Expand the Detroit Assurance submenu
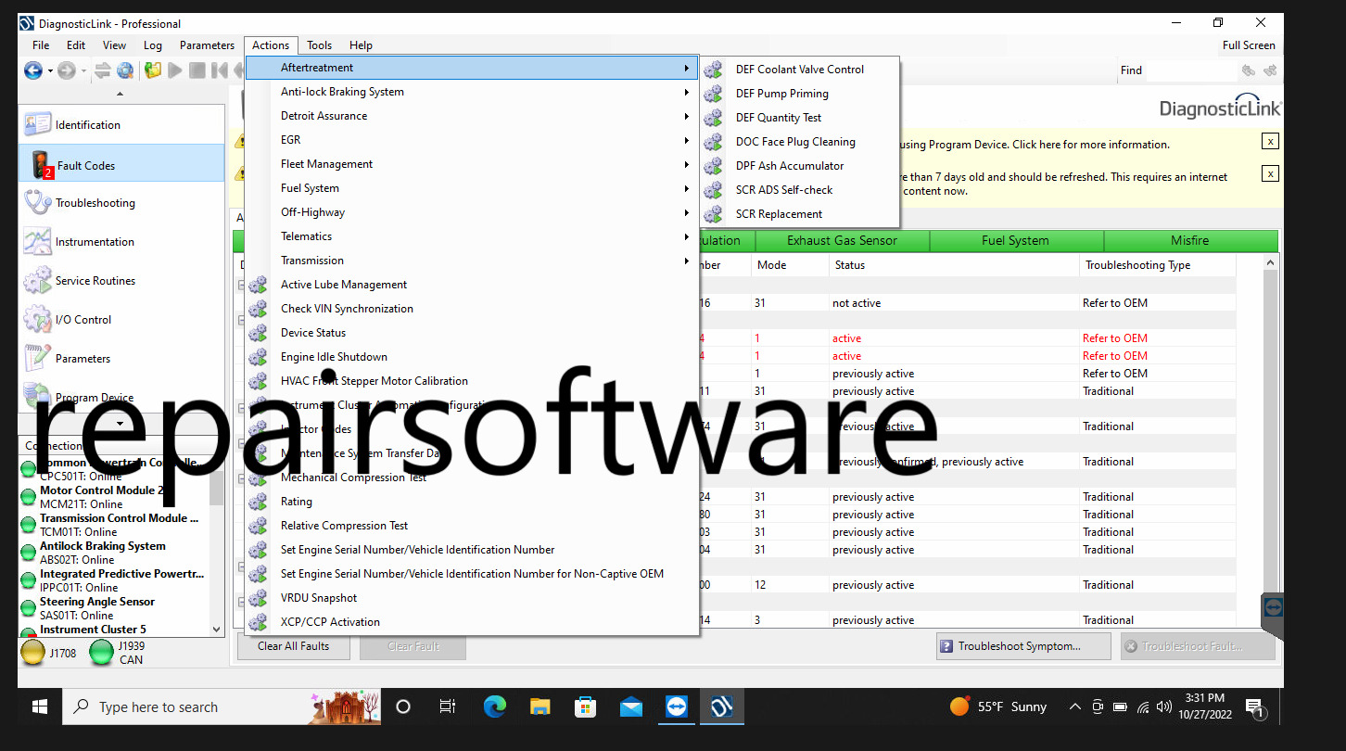The height and width of the screenshot is (751, 1346). pyautogui.click(x=473, y=116)
